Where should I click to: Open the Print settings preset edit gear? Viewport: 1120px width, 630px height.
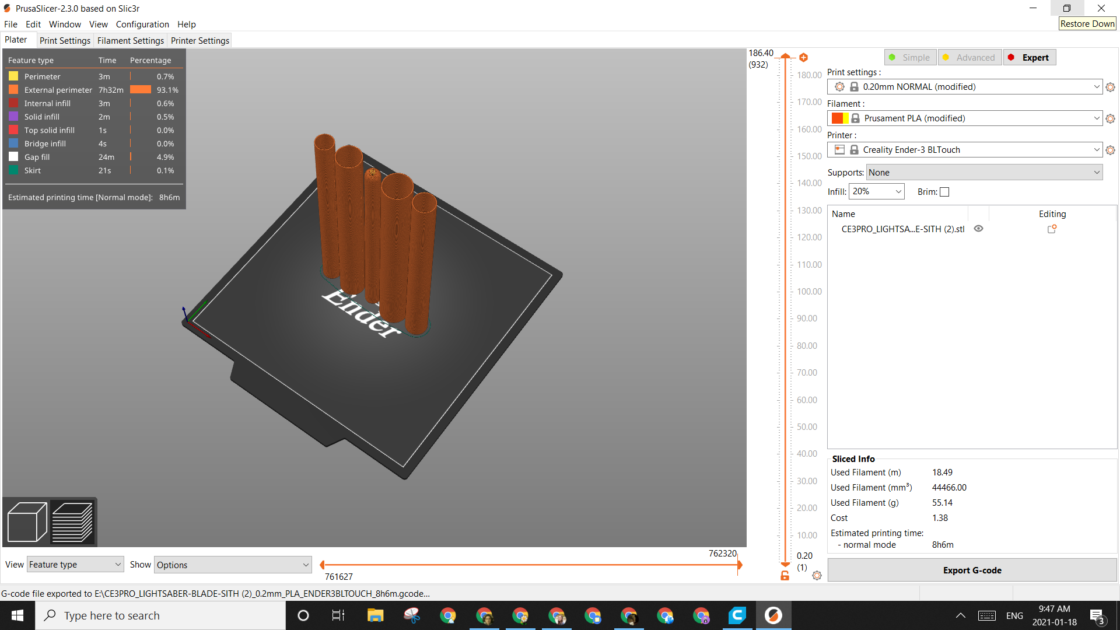point(1110,87)
